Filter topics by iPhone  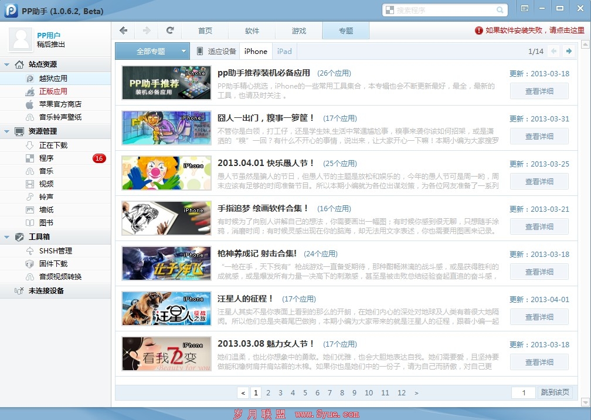coord(256,51)
